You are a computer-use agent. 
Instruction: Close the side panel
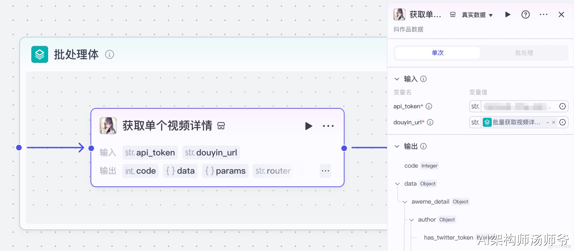pos(561,15)
